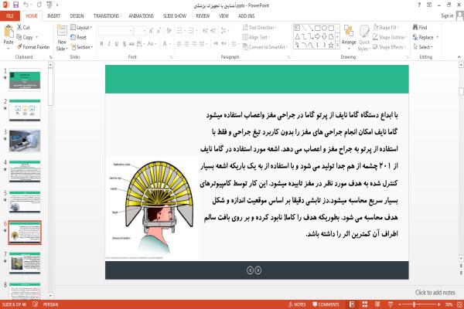Click the Paste clipboard icon
Image resolution: width=464 pixels, height=309 pixels.
coord(9,32)
